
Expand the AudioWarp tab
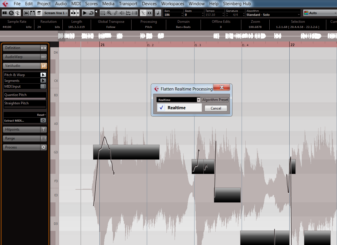pos(21,57)
